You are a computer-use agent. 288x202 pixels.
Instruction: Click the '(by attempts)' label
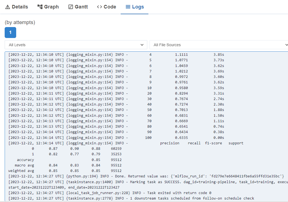(x=20, y=22)
